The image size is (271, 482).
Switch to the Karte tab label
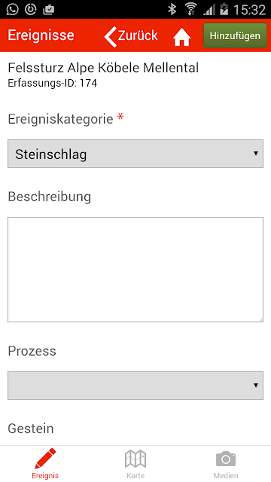(x=135, y=475)
